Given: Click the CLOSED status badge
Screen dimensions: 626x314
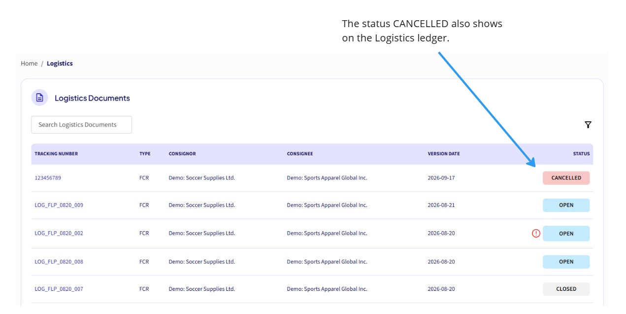Looking at the screenshot, I should [x=566, y=289].
